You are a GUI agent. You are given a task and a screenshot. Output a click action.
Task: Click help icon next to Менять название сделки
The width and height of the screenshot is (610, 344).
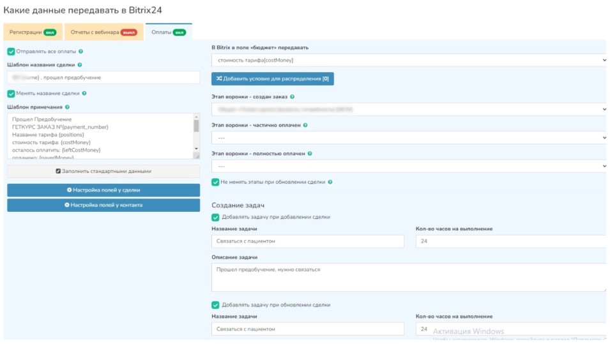click(84, 93)
